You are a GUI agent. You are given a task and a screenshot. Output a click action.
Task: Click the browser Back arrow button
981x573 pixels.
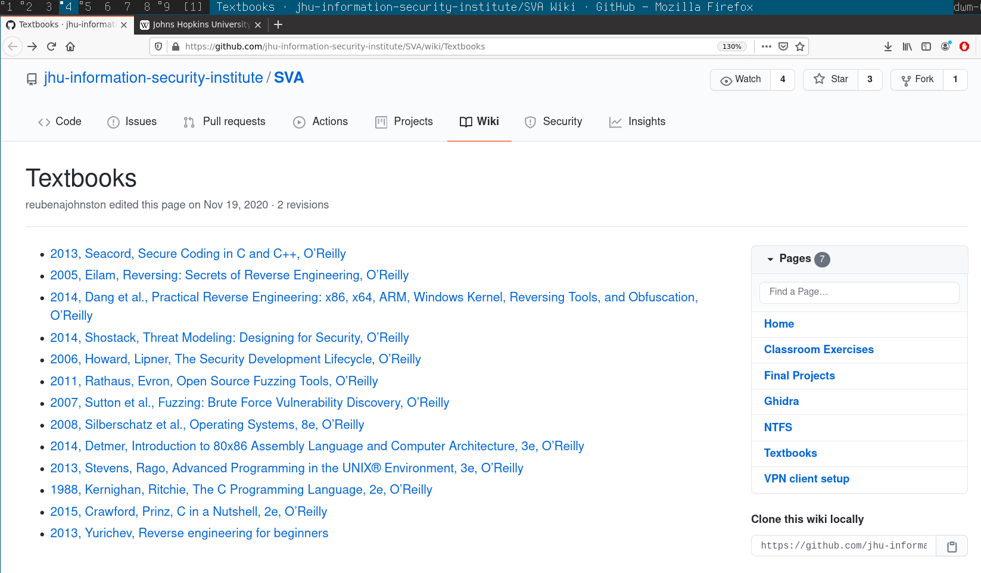(x=13, y=46)
